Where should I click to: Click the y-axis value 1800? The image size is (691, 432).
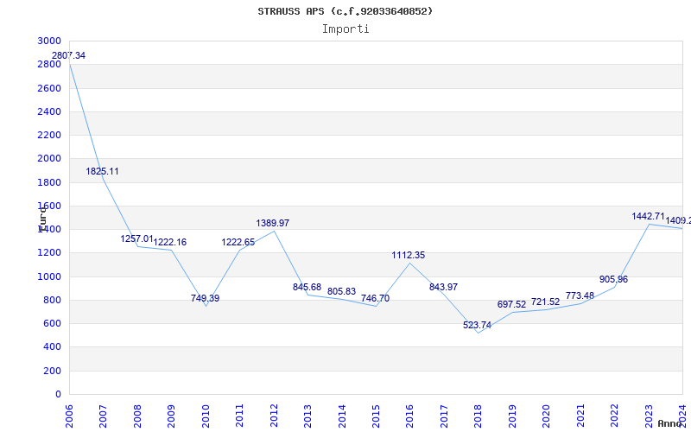49,182
